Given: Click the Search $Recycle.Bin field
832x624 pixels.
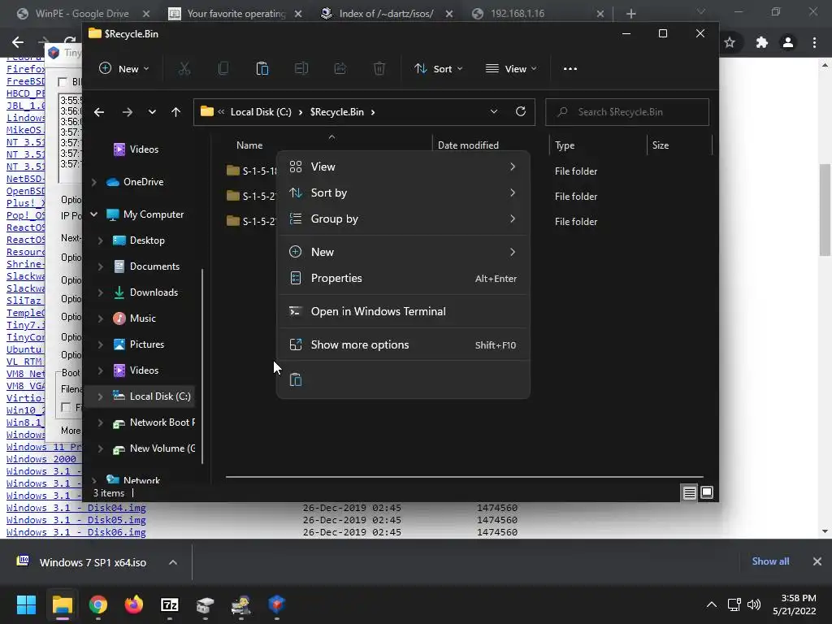Looking at the screenshot, I should click(x=626, y=112).
